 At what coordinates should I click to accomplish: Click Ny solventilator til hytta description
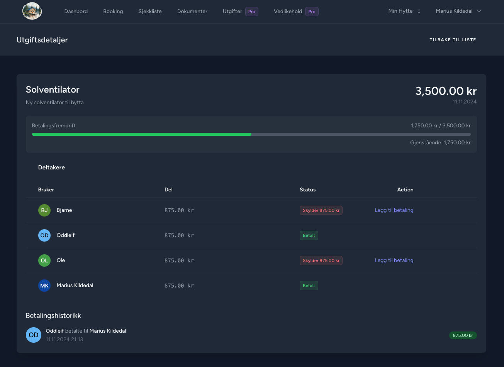click(55, 103)
